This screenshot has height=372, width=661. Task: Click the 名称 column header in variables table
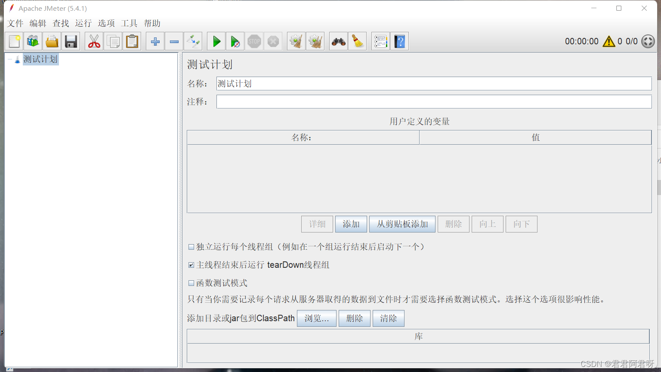tap(303, 137)
